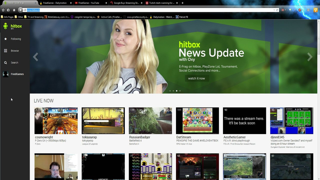
Task: Open the AestheticGamer offline stream thumbnail
Action: pyautogui.click(x=244, y=121)
